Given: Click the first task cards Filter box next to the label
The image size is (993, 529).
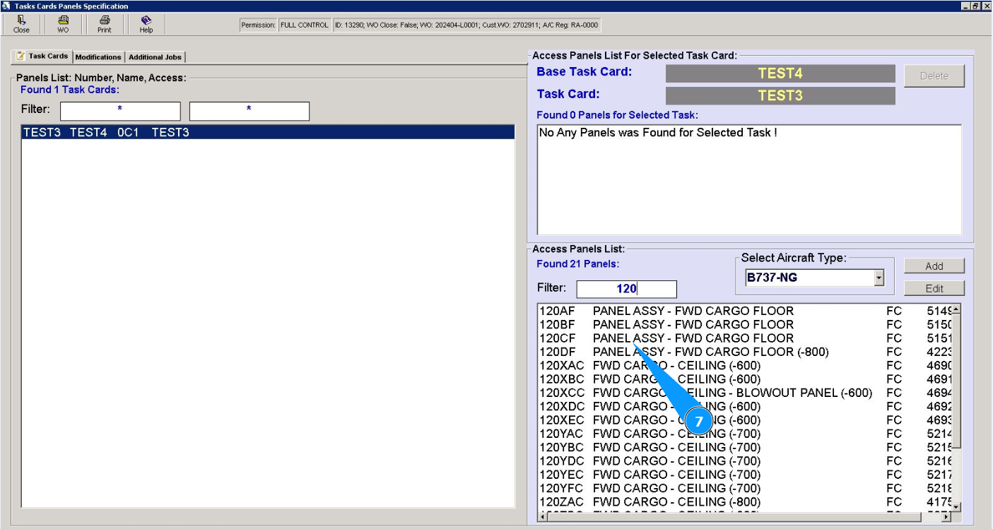Looking at the screenshot, I should click(120, 111).
